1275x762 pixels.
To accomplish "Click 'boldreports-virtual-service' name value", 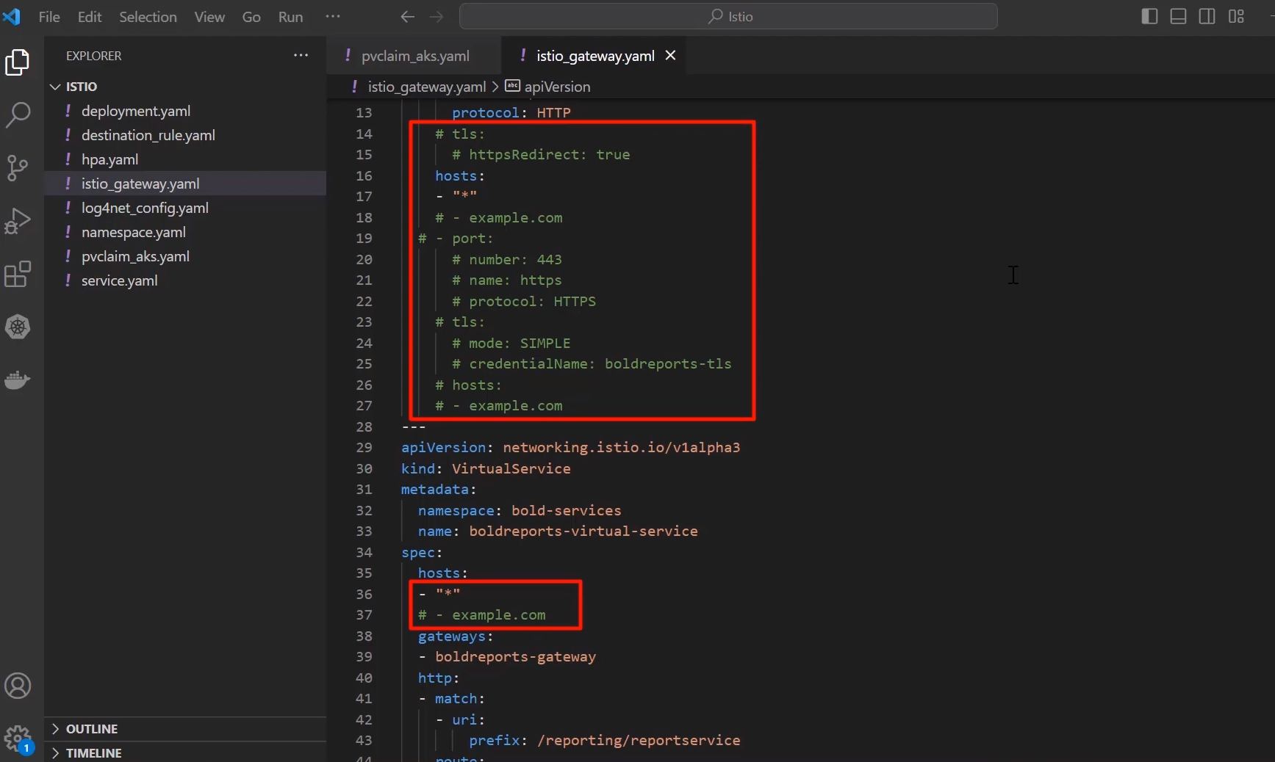I will [583, 531].
